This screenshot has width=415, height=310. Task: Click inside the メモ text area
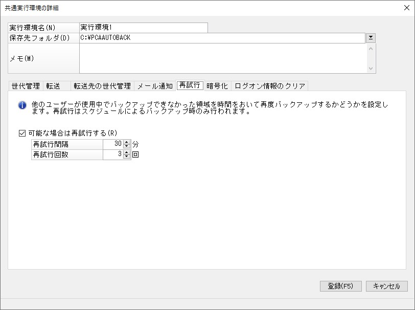click(223, 58)
